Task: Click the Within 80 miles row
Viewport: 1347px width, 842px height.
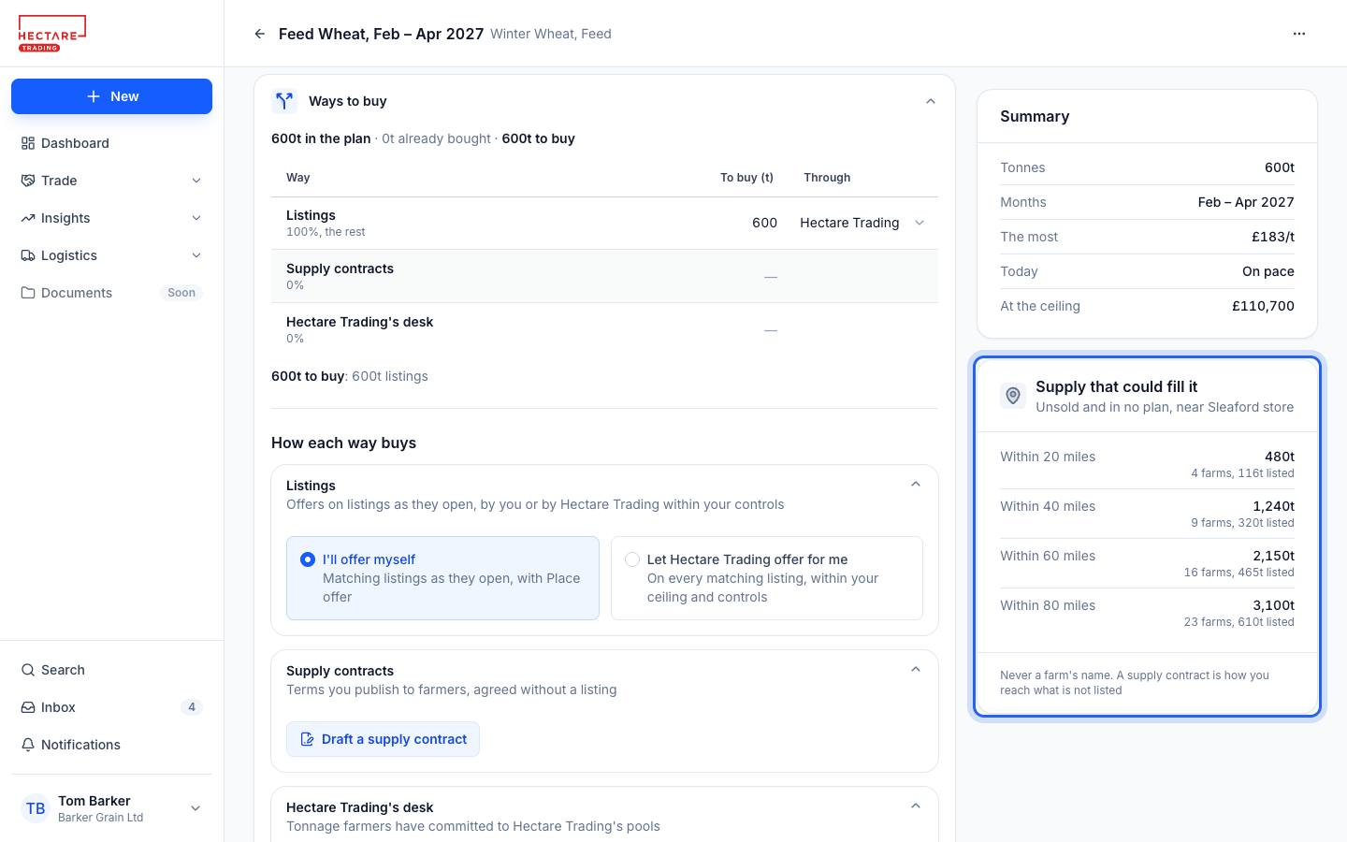Action: (1147, 613)
